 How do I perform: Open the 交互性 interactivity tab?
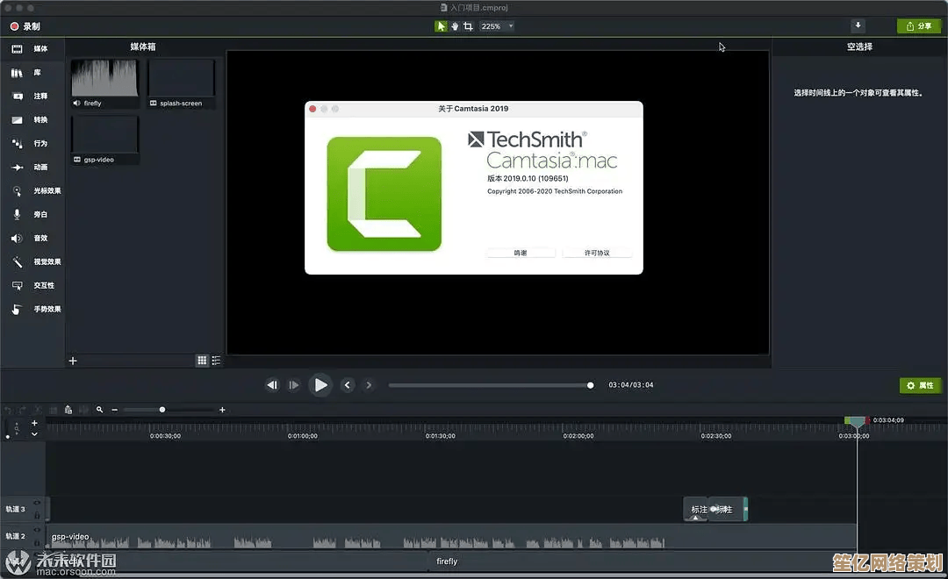[32, 285]
